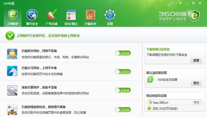Viewport: 207px width, 117px height.
Task: Click 拦截欺诈网站，网购不受骗 title
Action: click(x=39, y=51)
